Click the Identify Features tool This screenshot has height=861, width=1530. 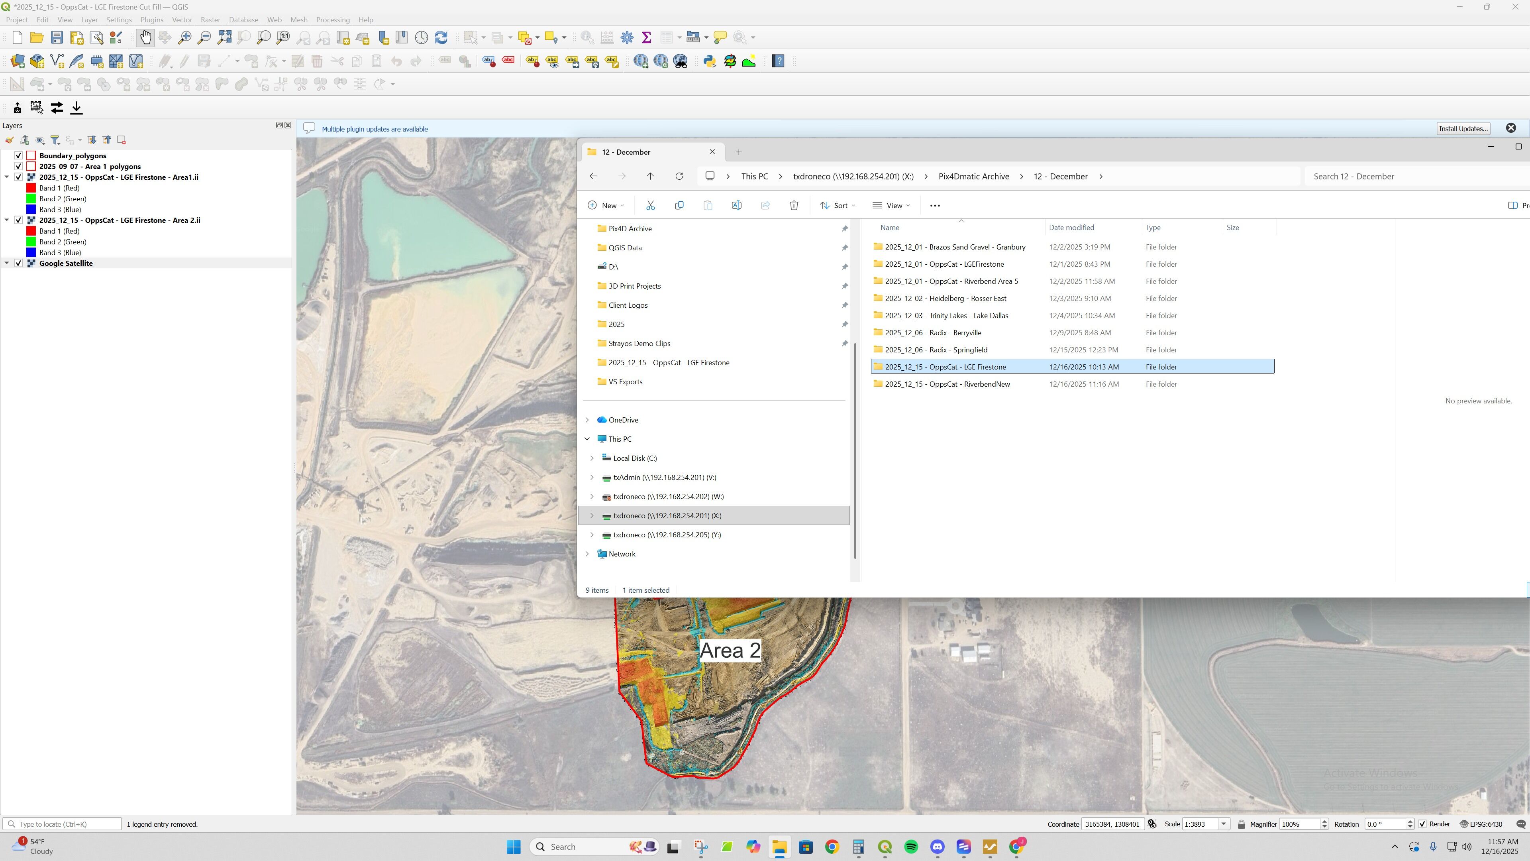(x=587, y=38)
